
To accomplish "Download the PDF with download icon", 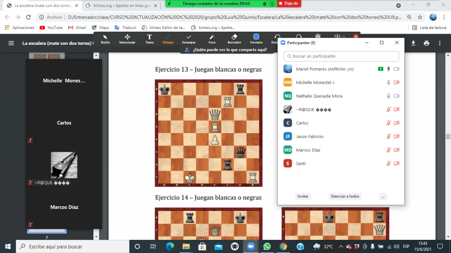I will tap(413, 43).
